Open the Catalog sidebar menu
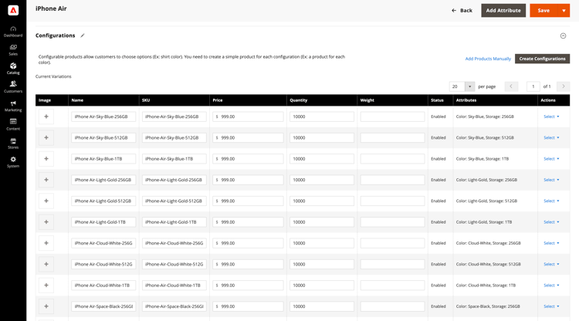 (x=13, y=69)
